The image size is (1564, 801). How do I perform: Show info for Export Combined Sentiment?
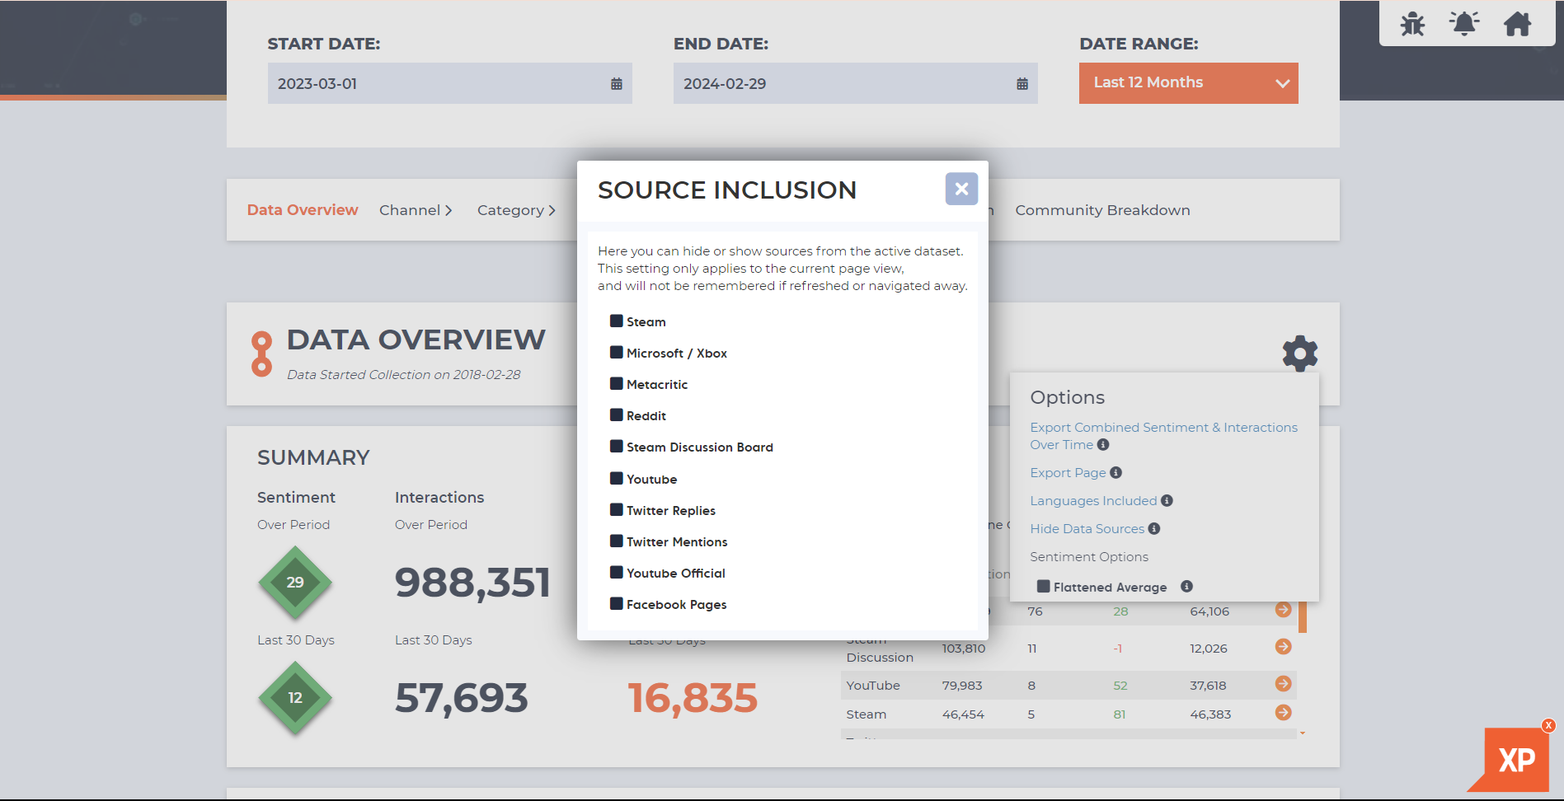1103,445
